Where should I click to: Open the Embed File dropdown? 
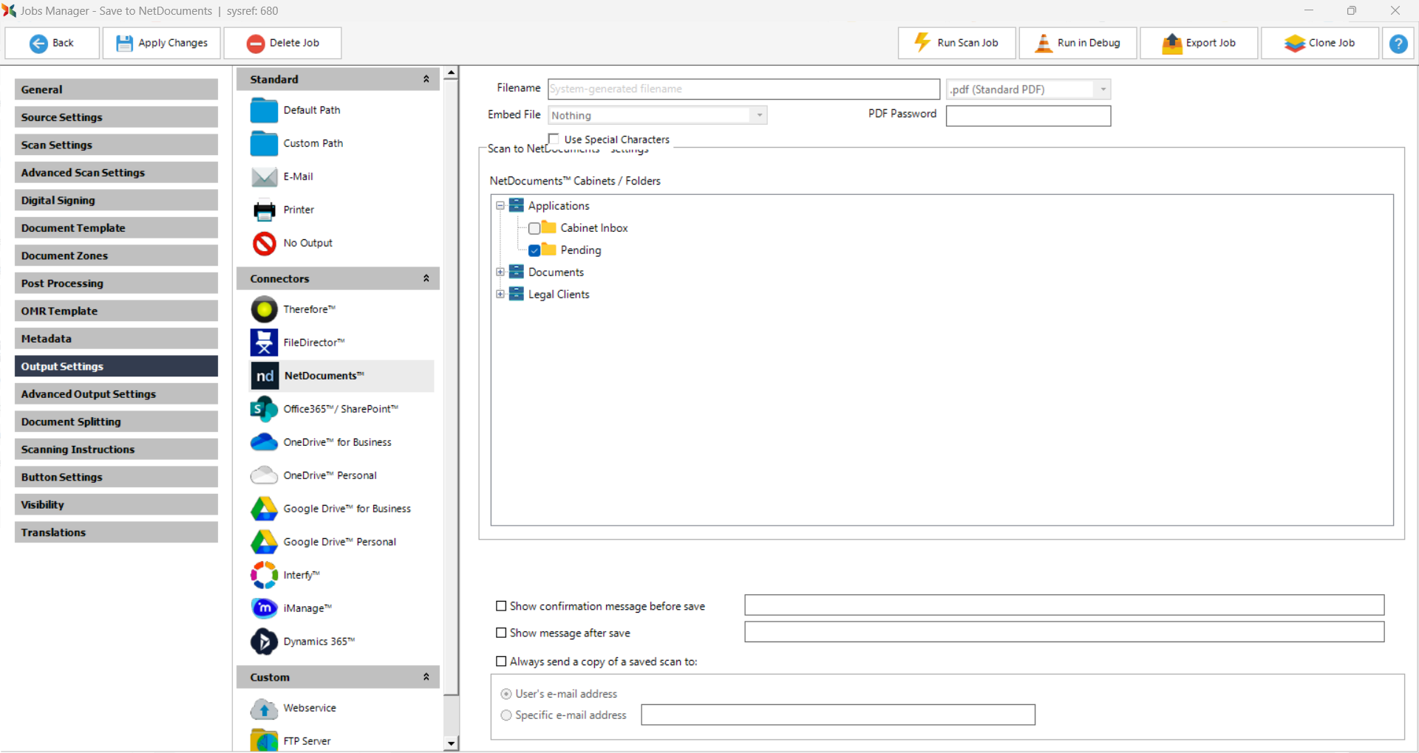point(759,115)
